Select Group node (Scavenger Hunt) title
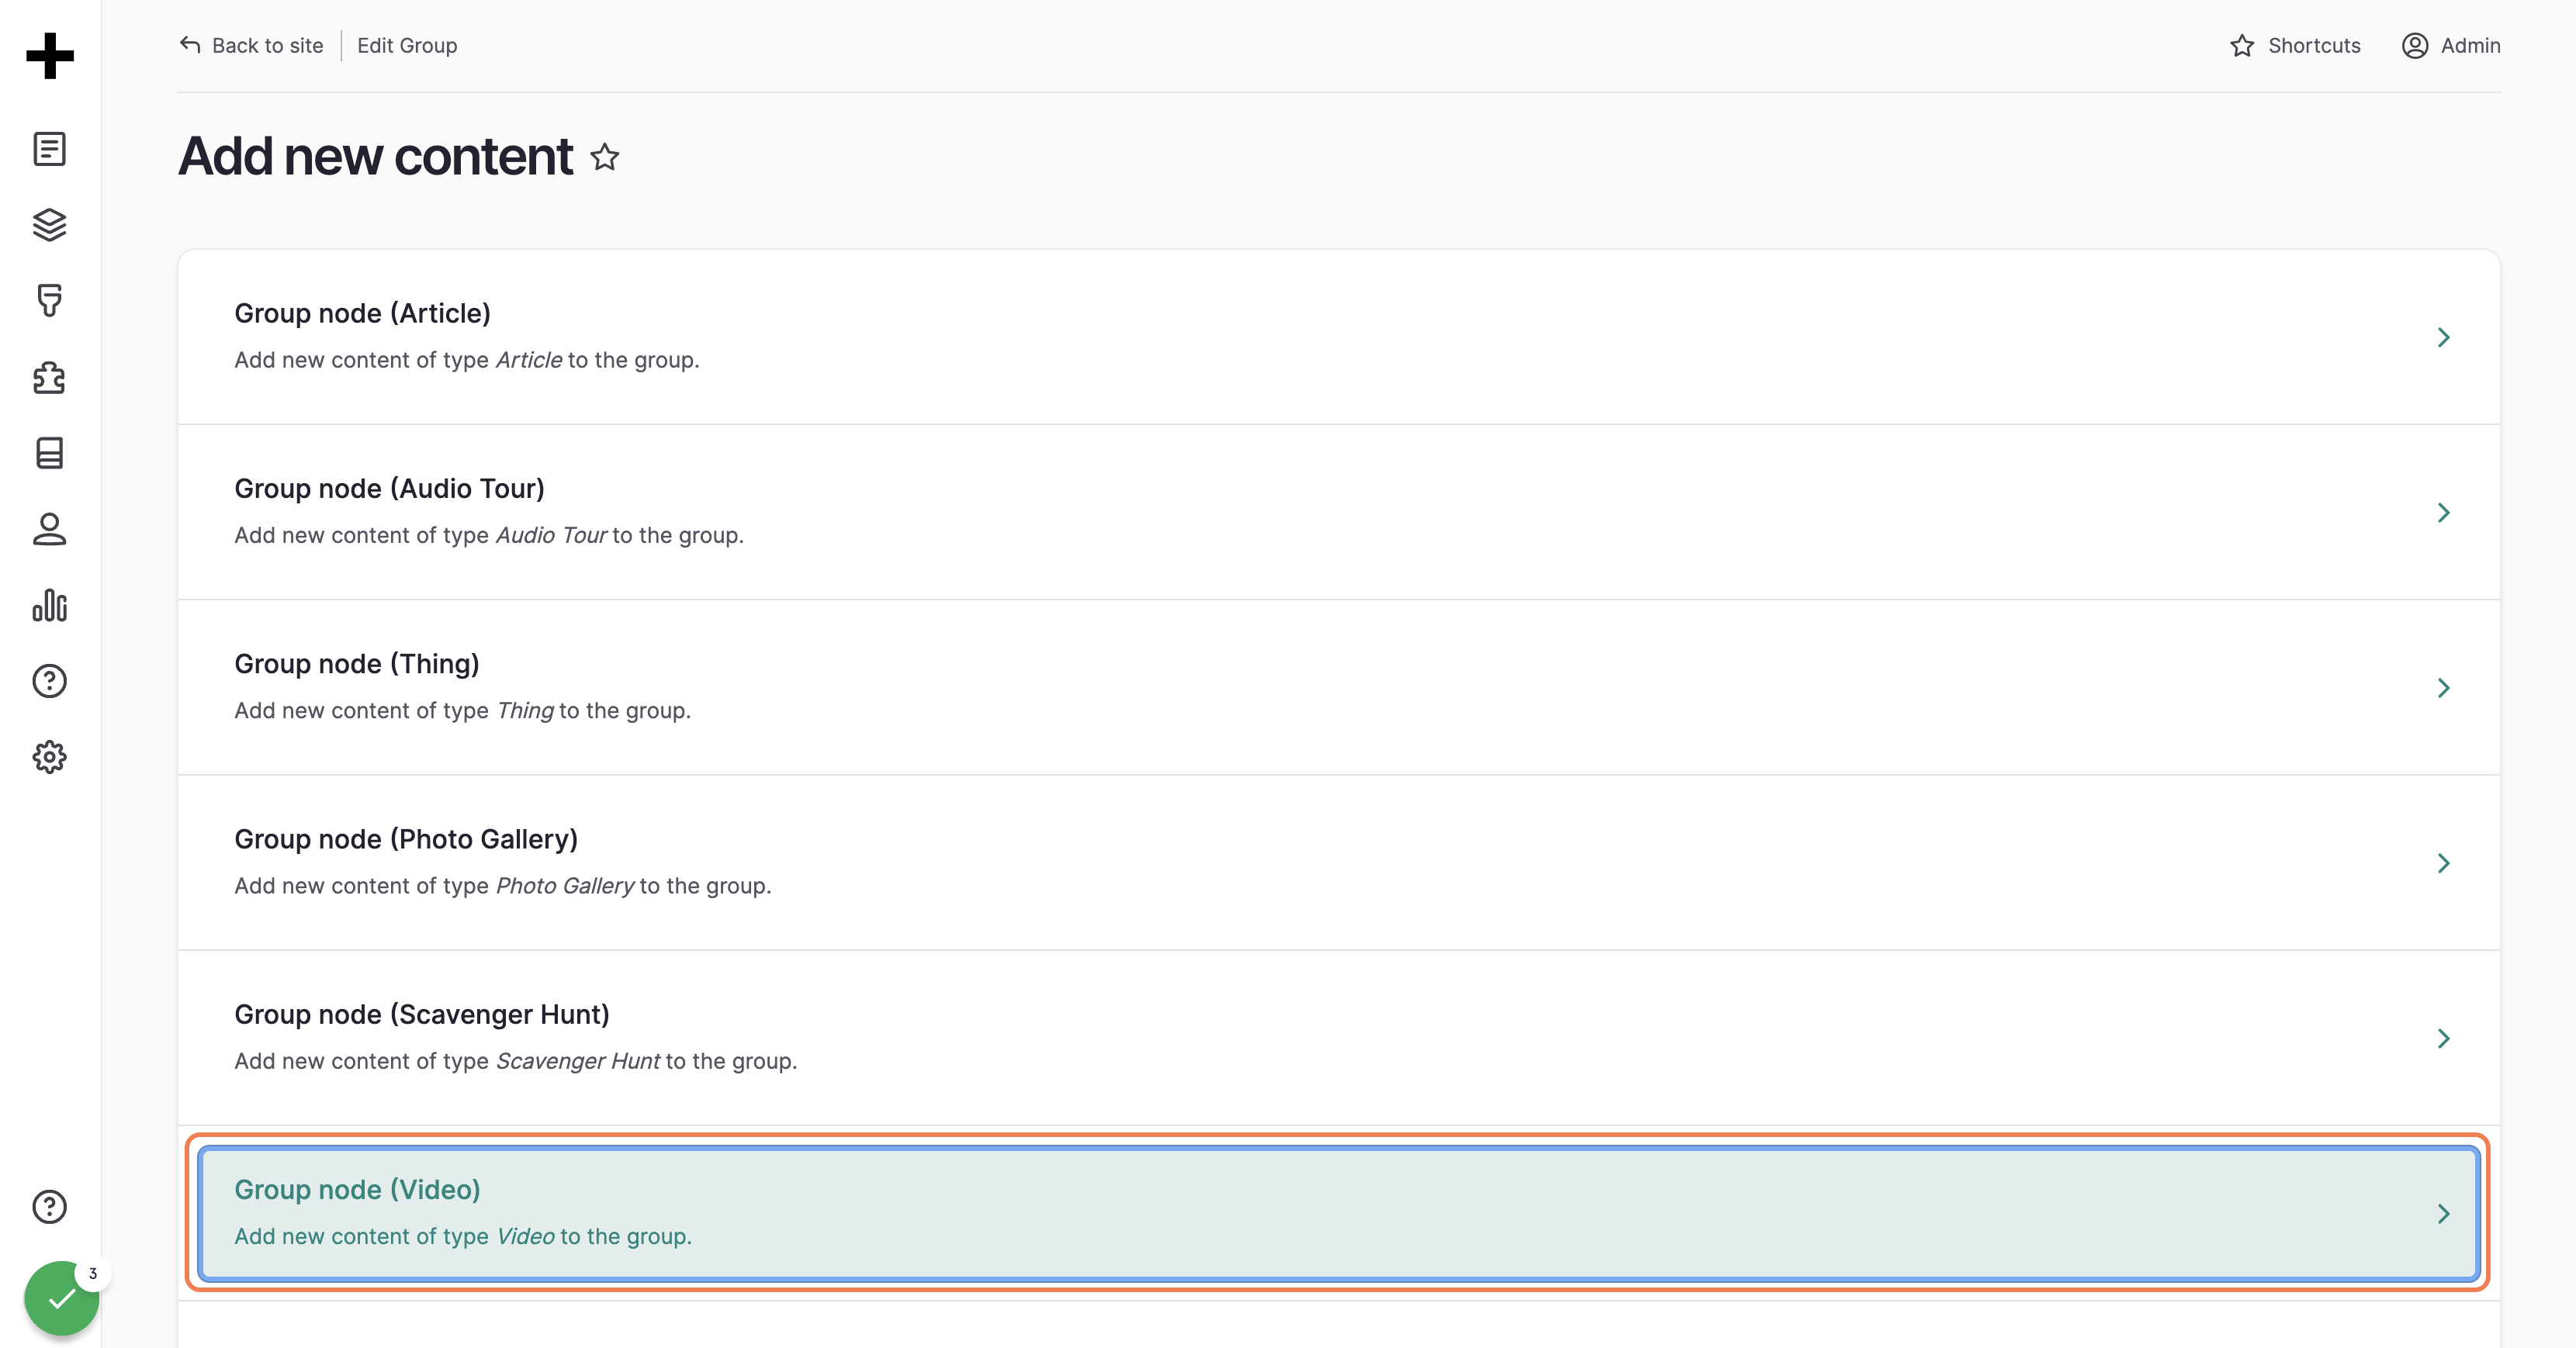This screenshot has height=1348, width=2576. (x=422, y=1015)
